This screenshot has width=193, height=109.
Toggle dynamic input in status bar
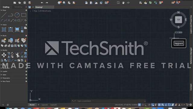pyautogui.click(x=153, y=105)
